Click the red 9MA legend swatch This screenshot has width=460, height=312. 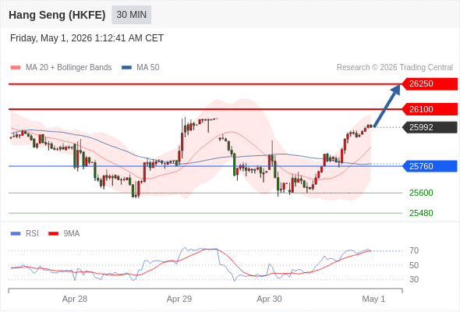pos(53,234)
